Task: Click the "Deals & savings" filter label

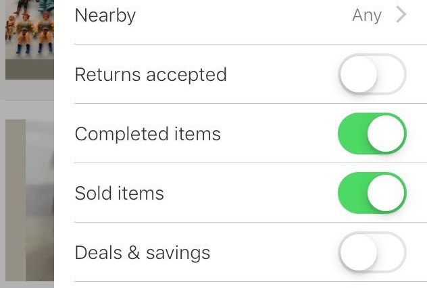Action: point(143,252)
